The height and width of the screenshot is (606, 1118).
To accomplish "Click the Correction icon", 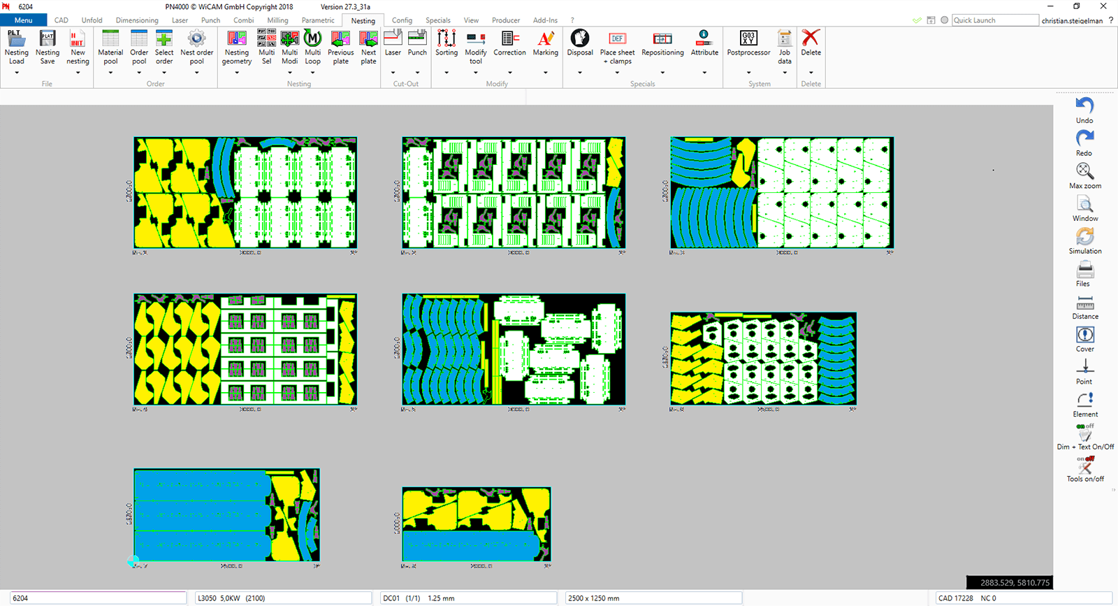I will [509, 38].
